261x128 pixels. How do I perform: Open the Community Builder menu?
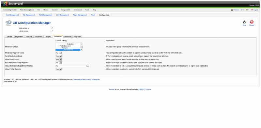coord(10,10)
